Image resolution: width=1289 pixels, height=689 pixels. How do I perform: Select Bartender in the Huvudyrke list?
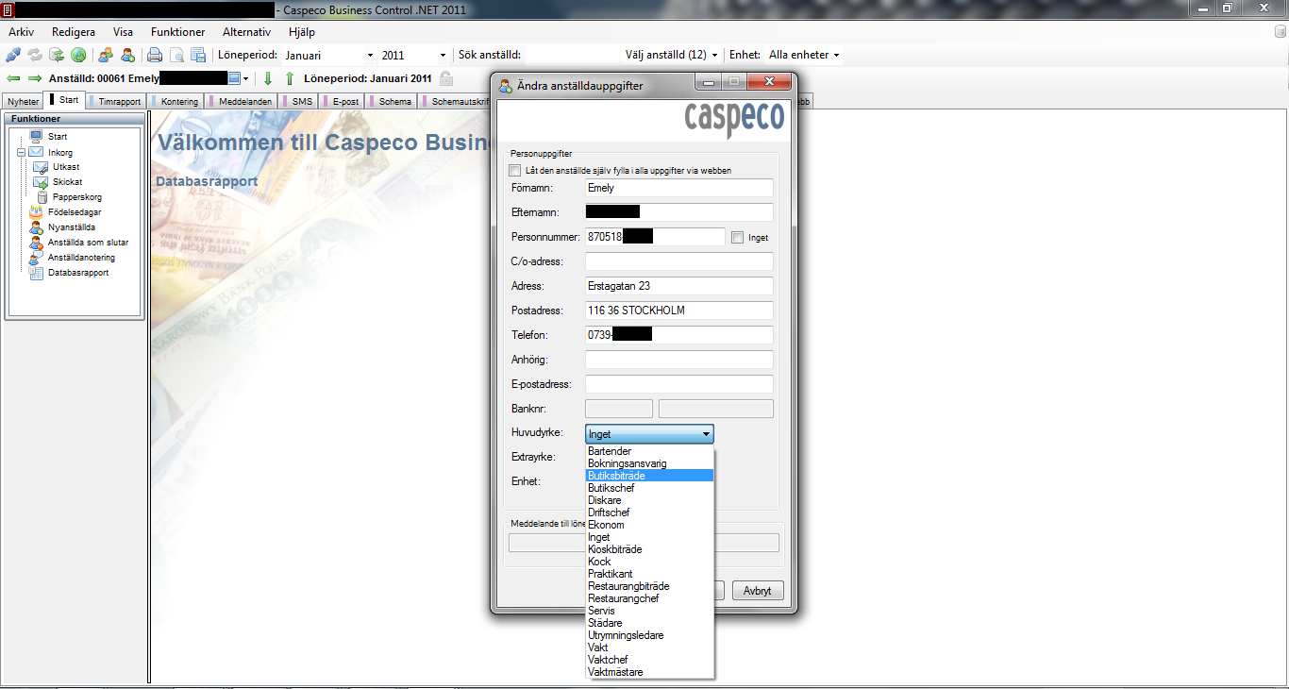650,451
